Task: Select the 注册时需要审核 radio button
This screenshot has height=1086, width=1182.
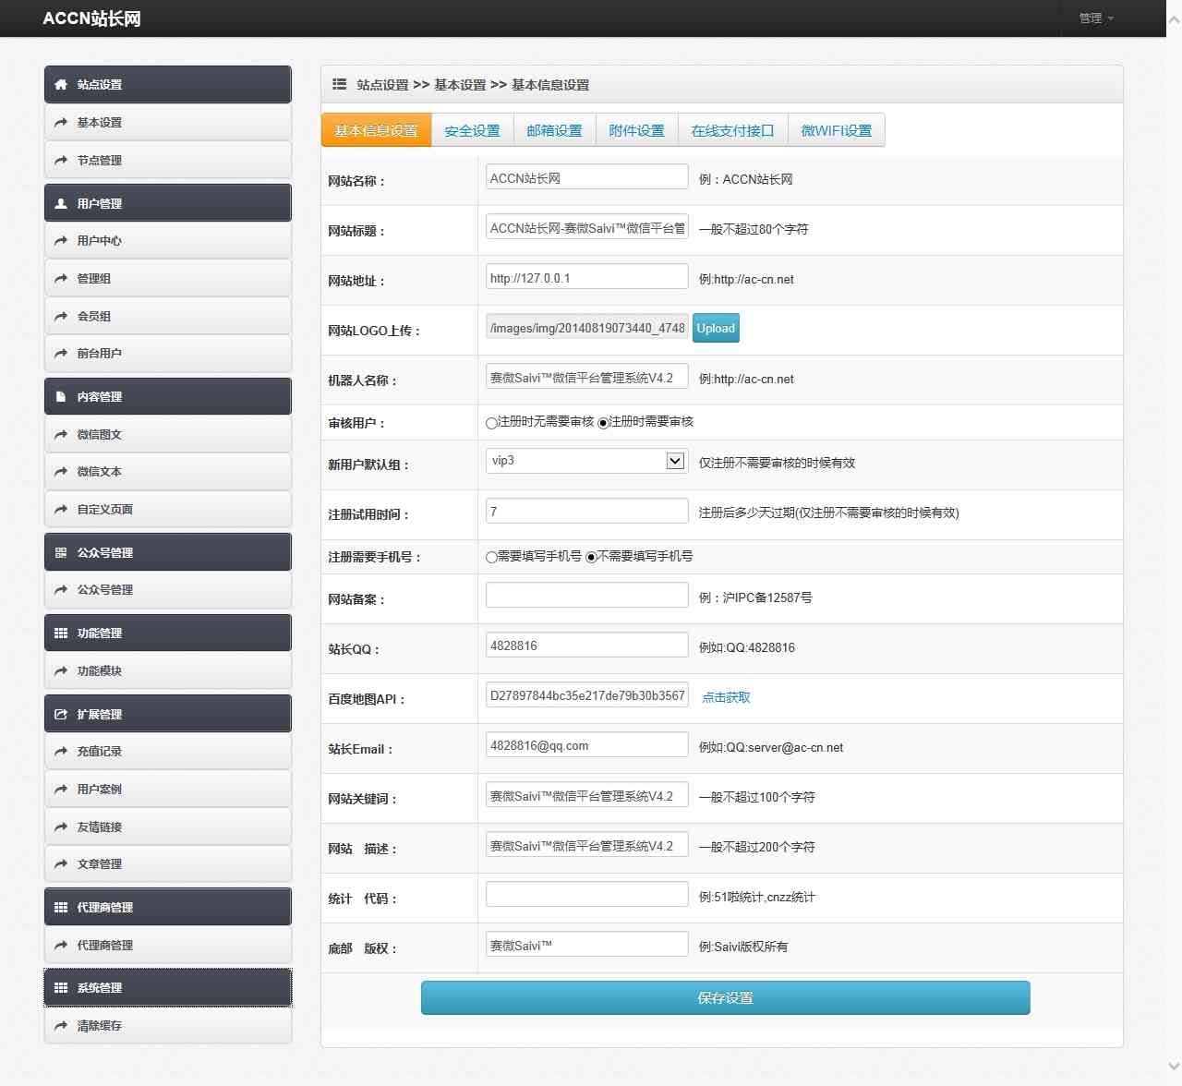Action: (603, 423)
